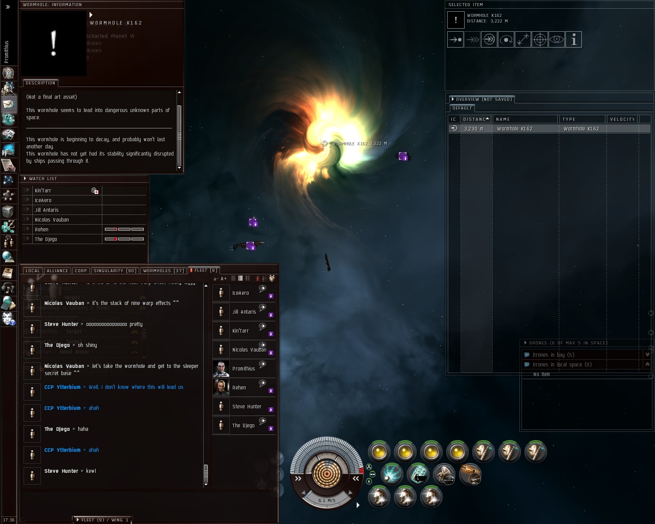
Task: Sort overview by the Name column header
Action: click(x=526, y=119)
